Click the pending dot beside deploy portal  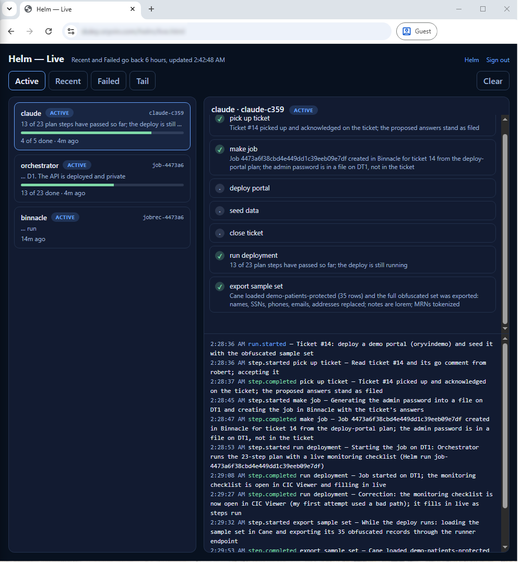[220, 188]
